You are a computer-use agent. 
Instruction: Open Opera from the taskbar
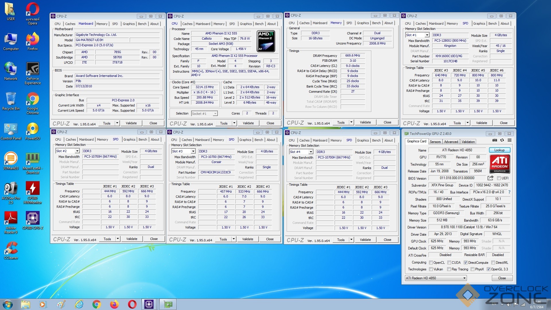pyautogui.click(x=132, y=304)
